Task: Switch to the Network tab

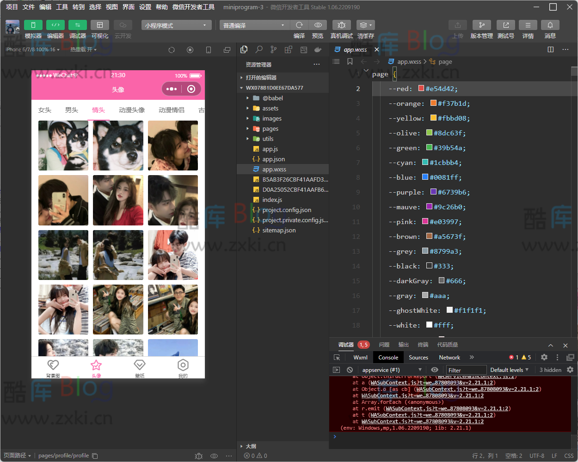Action: (449, 358)
